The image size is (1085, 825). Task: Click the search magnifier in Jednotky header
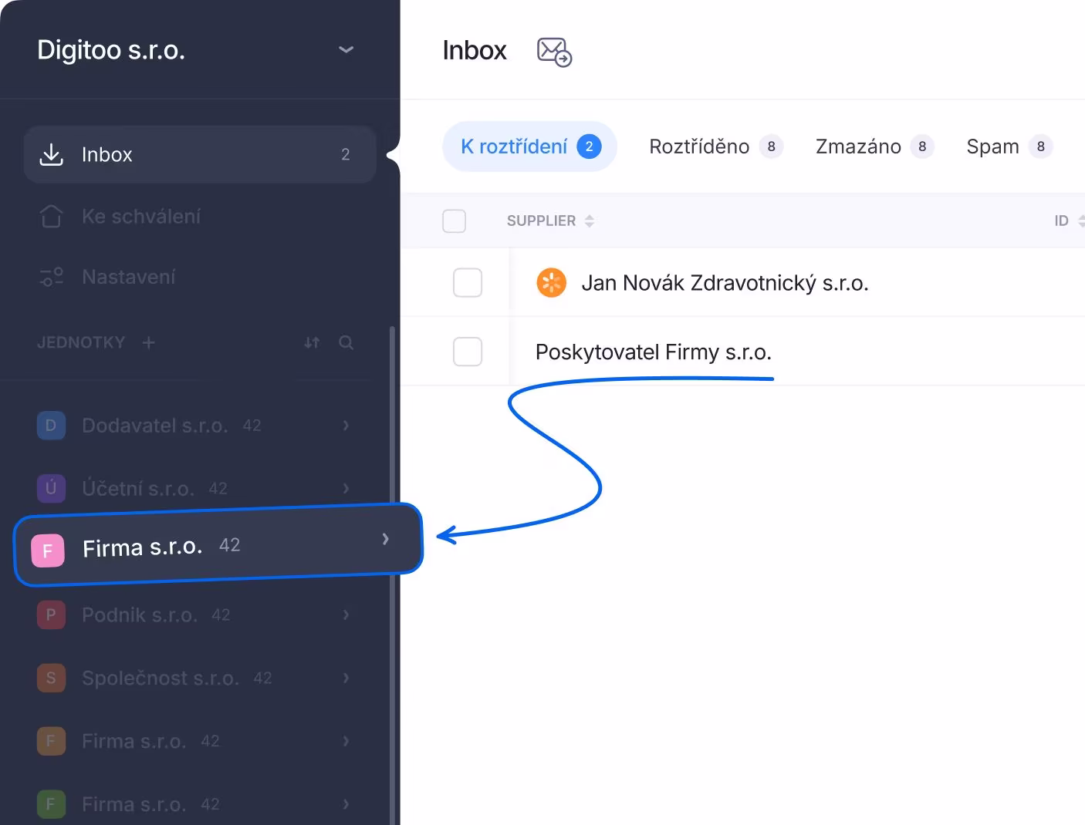pos(346,342)
